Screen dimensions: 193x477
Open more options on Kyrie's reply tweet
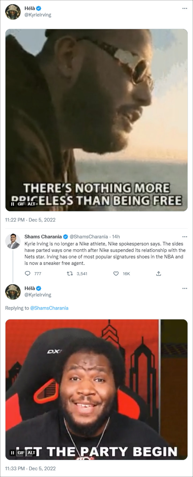click(184, 288)
